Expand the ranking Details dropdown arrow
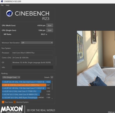The height and width of the screenshot is (113, 115). 52,77
